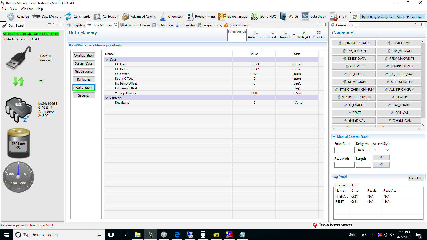The height and width of the screenshot is (240, 427).
Task: Open the DashBoard view menu arrow
Action: pos(49,24)
